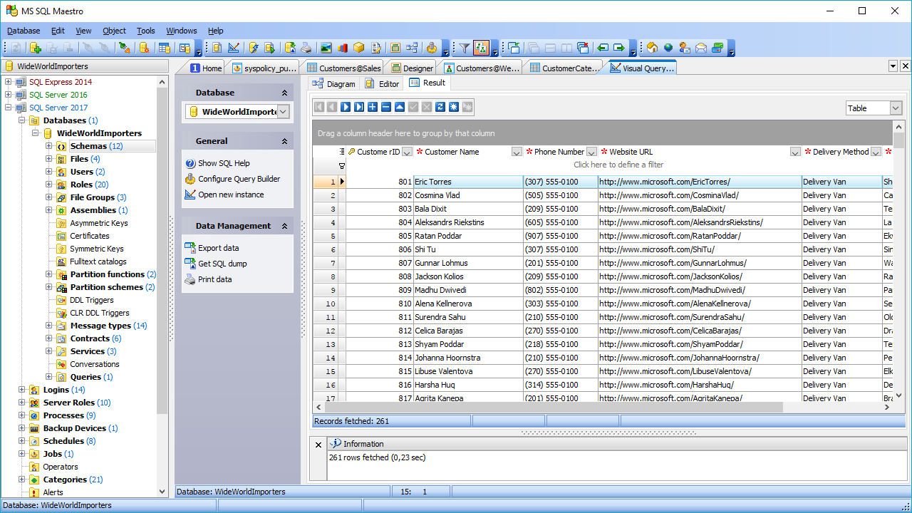Collapse the Data Management panel section
Image resolution: width=912 pixels, height=513 pixels.
tap(284, 226)
